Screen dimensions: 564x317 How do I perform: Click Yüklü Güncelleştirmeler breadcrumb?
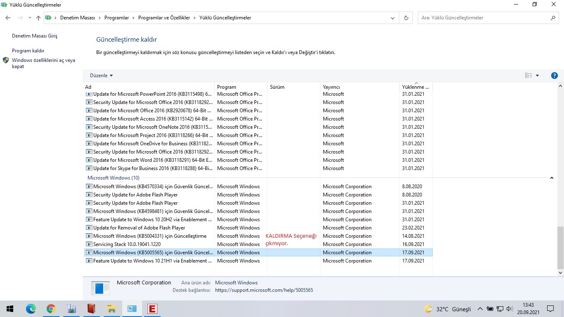(x=225, y=18)
